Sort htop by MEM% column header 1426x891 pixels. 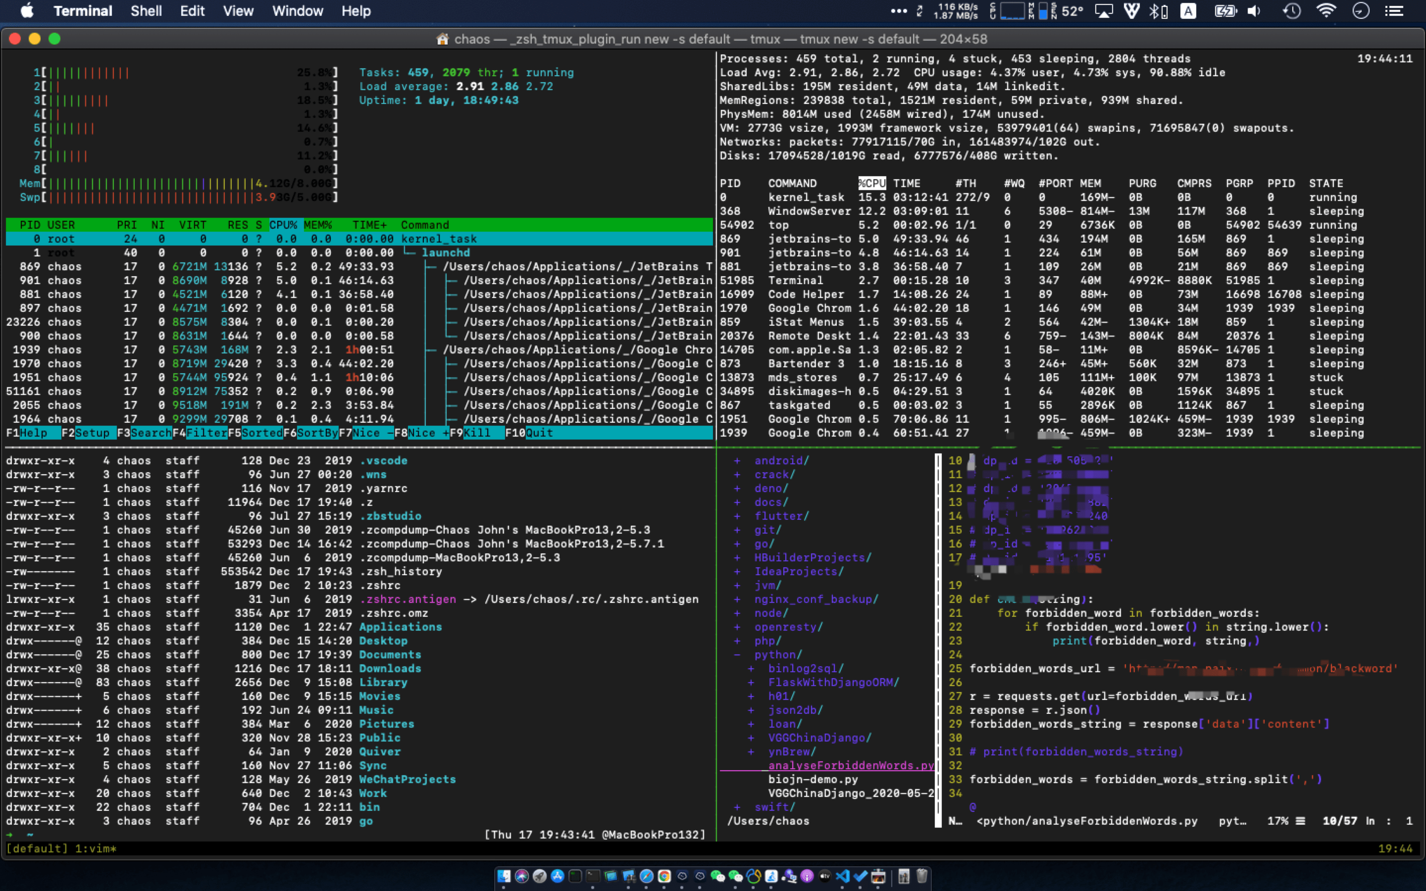click(x=318, y=225)
